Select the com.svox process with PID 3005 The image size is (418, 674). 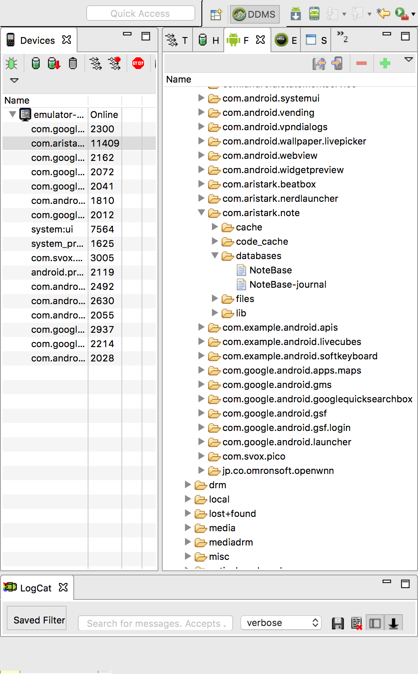click(79, 258)
